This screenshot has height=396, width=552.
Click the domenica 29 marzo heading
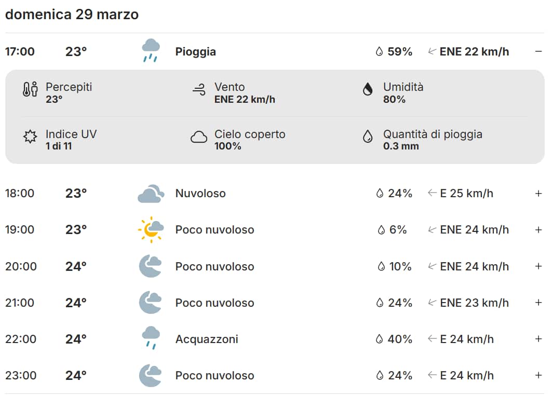click(x=72, y=14)
